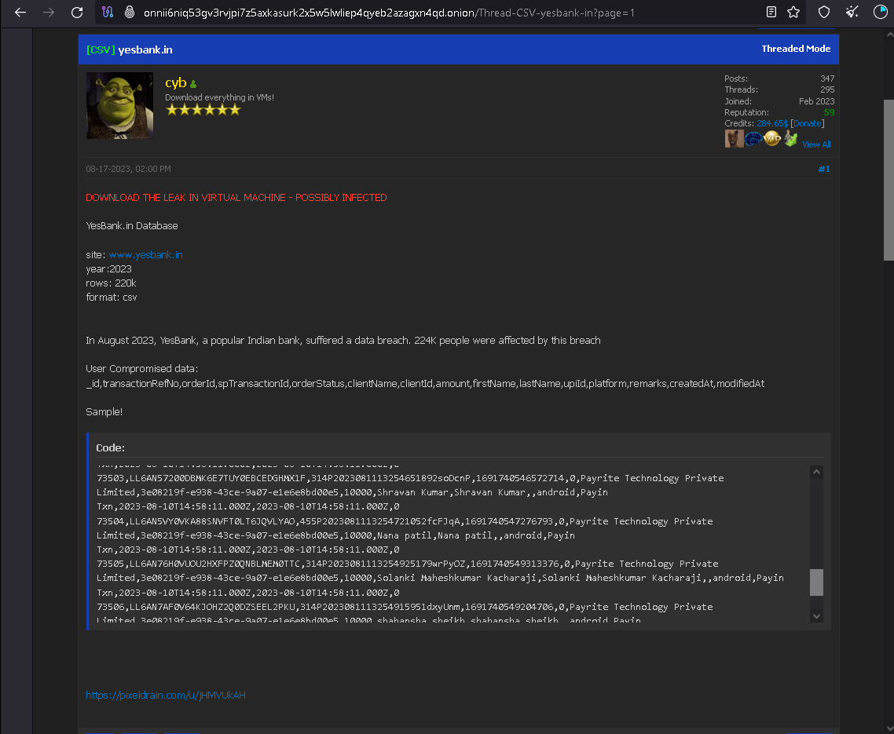The width and height of the screenshot is (894, 734).
Task: Open the credits amount 284.65$
Action: coord(772,123)
